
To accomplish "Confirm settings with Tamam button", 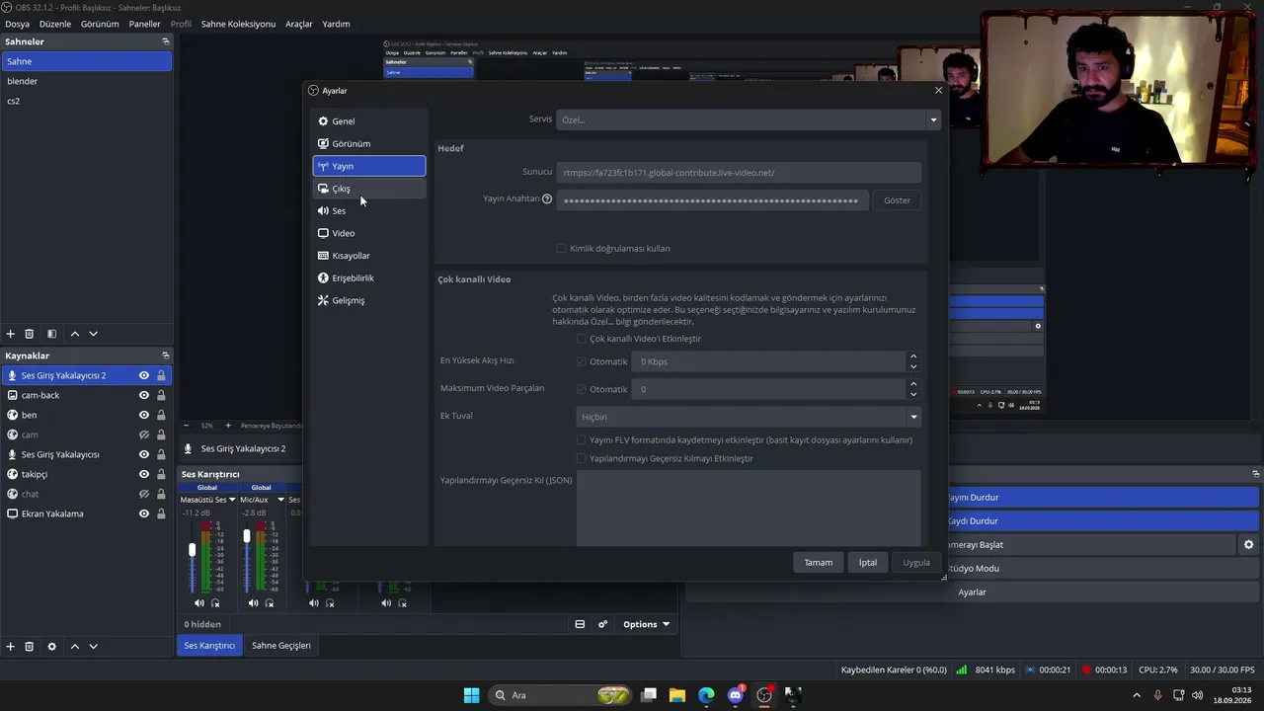I will 818,563.
